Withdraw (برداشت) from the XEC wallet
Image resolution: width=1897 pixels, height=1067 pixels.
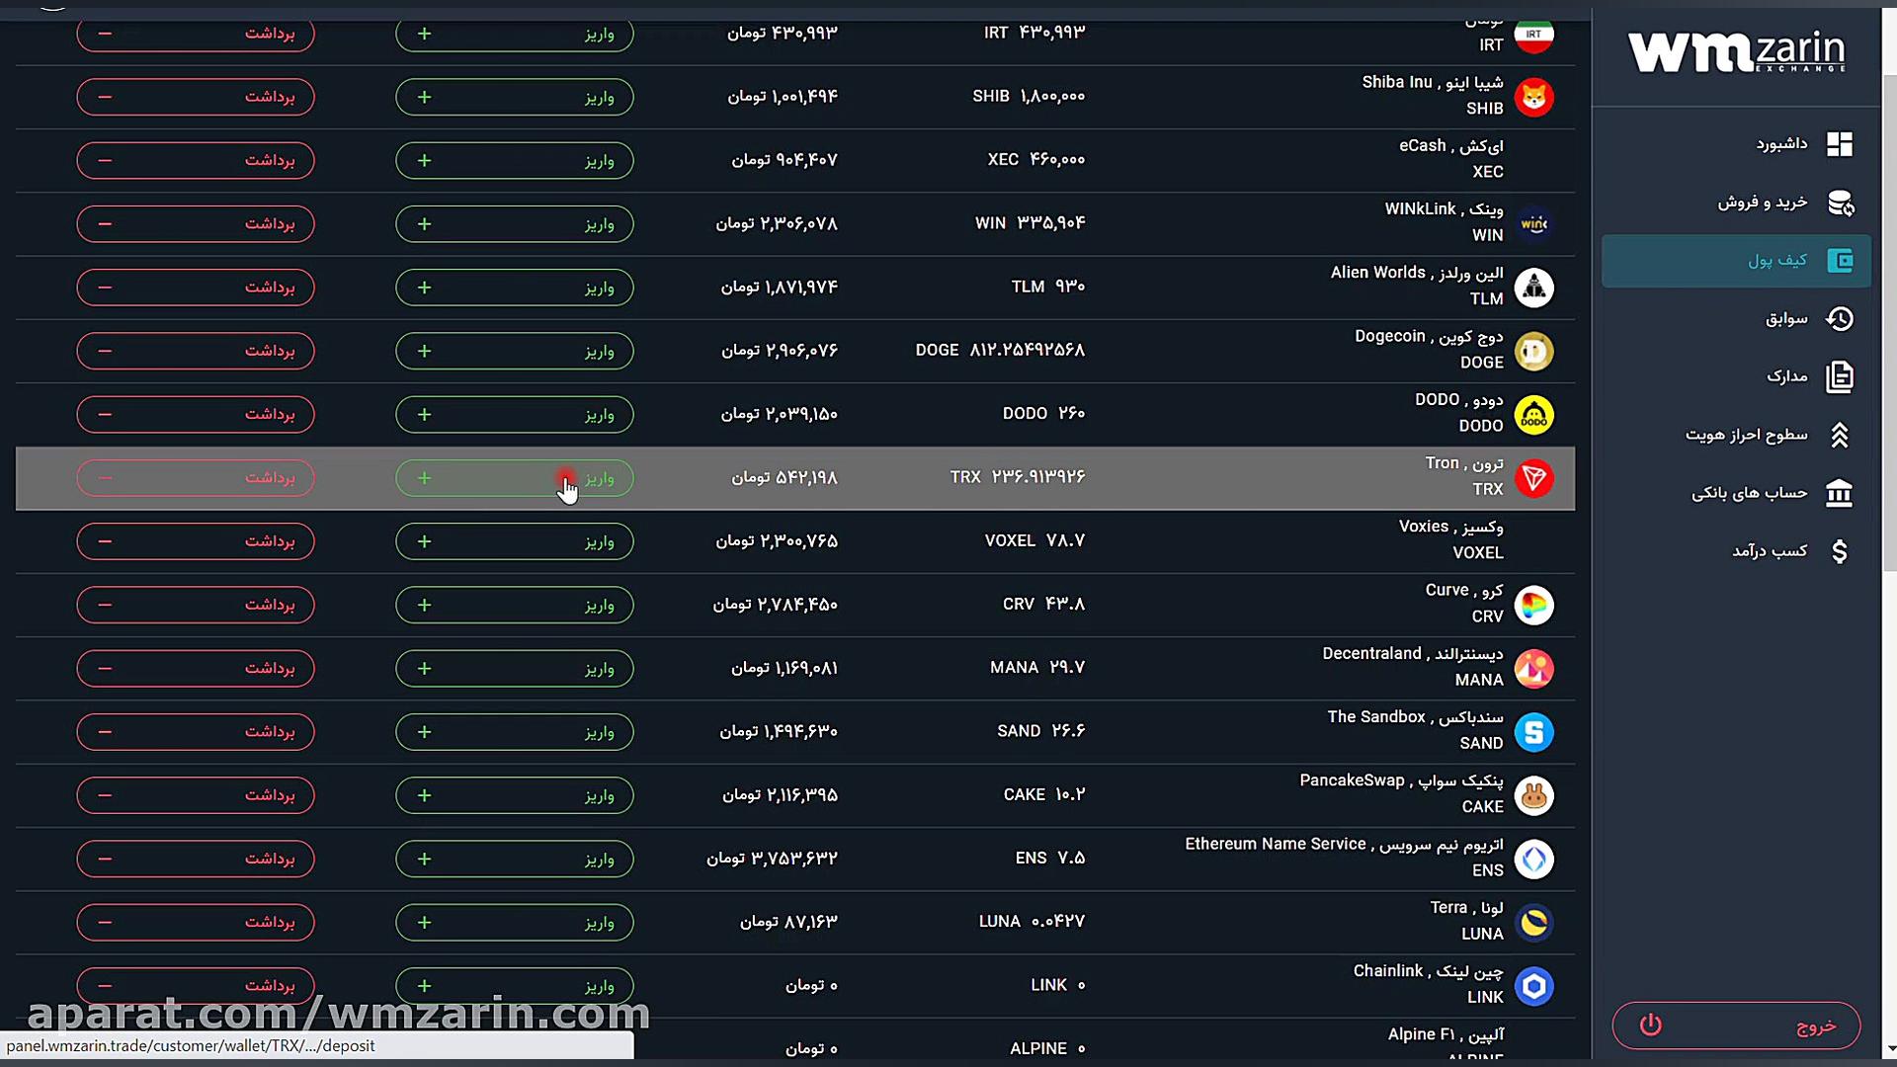tap(196, 160)
